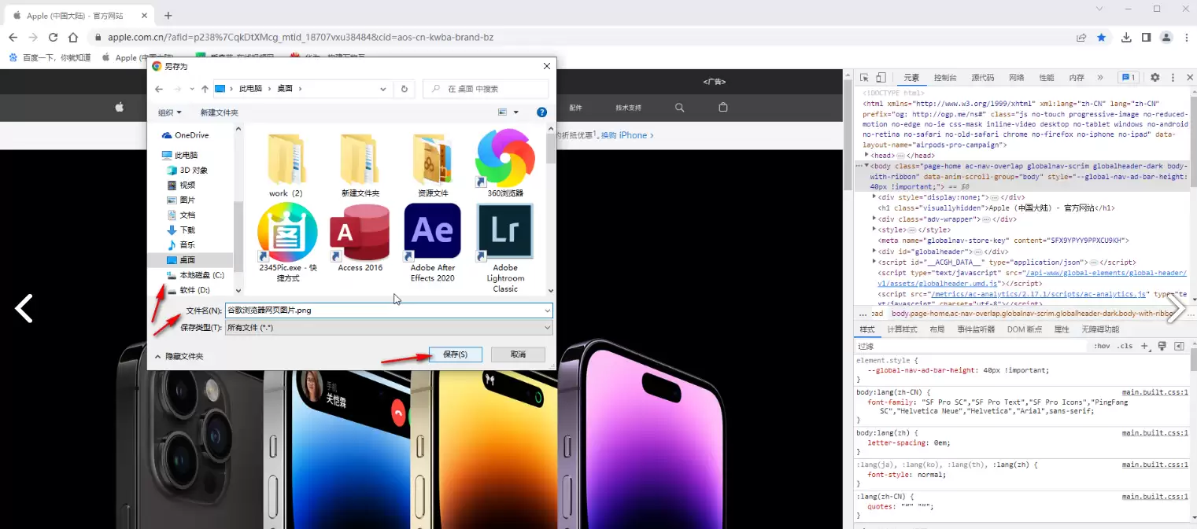Expand the head element node in DOM tree
1197x529 pixels.
867,156
